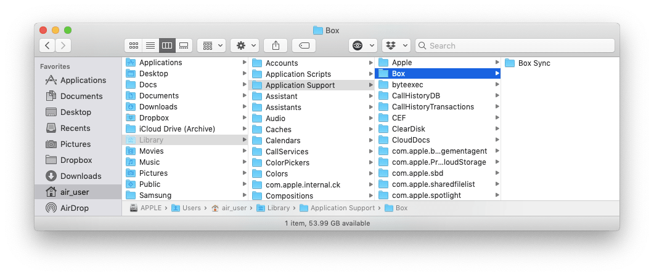
Task: Click into the Search field
Action: coord(515,45)
